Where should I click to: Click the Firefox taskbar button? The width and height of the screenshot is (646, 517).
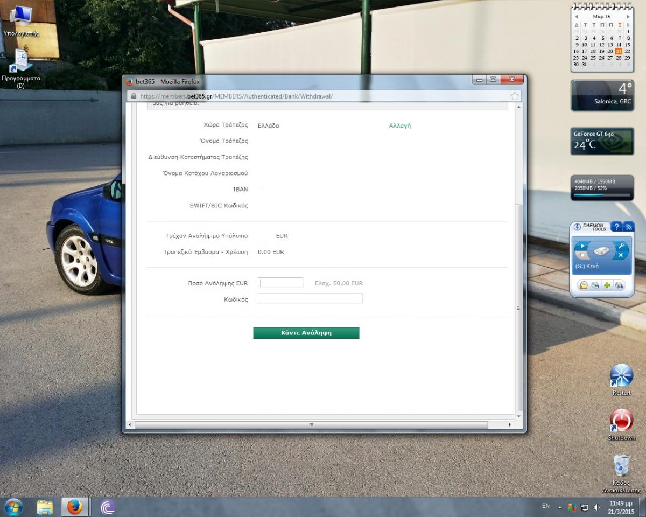(x=75, y=507)
